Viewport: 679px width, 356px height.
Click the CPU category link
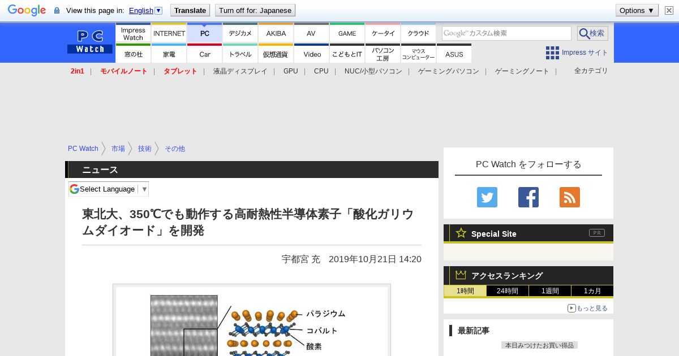[321, 71]
